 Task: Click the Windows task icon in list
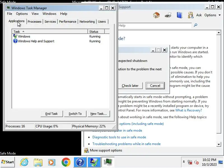point(15,36)
